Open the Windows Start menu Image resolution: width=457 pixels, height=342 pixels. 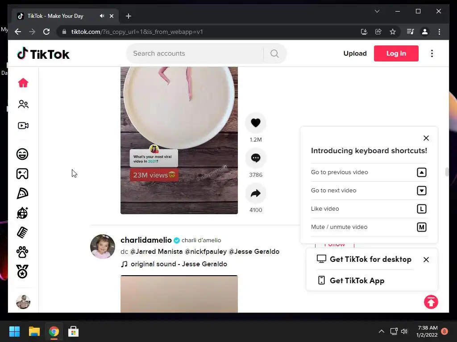click(x=14, y=331)
